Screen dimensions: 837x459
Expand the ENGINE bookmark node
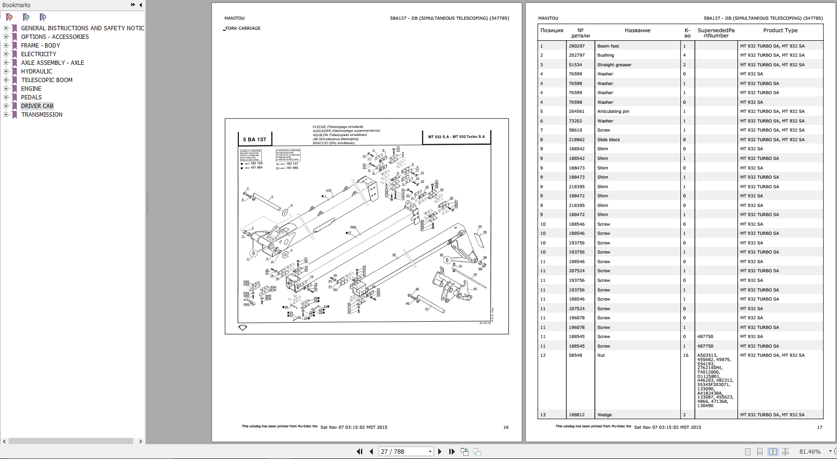6,89
